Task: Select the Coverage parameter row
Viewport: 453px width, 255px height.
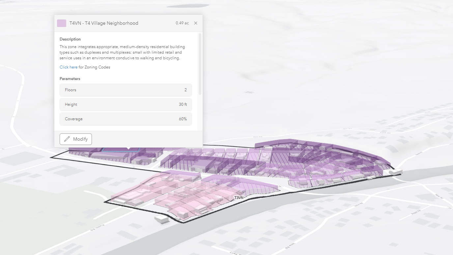Action: click(x=126, y=119)
